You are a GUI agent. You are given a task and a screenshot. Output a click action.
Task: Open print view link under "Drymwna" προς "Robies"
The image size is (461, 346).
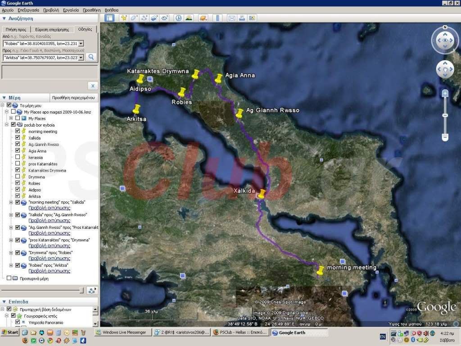(x=50, y=258)
